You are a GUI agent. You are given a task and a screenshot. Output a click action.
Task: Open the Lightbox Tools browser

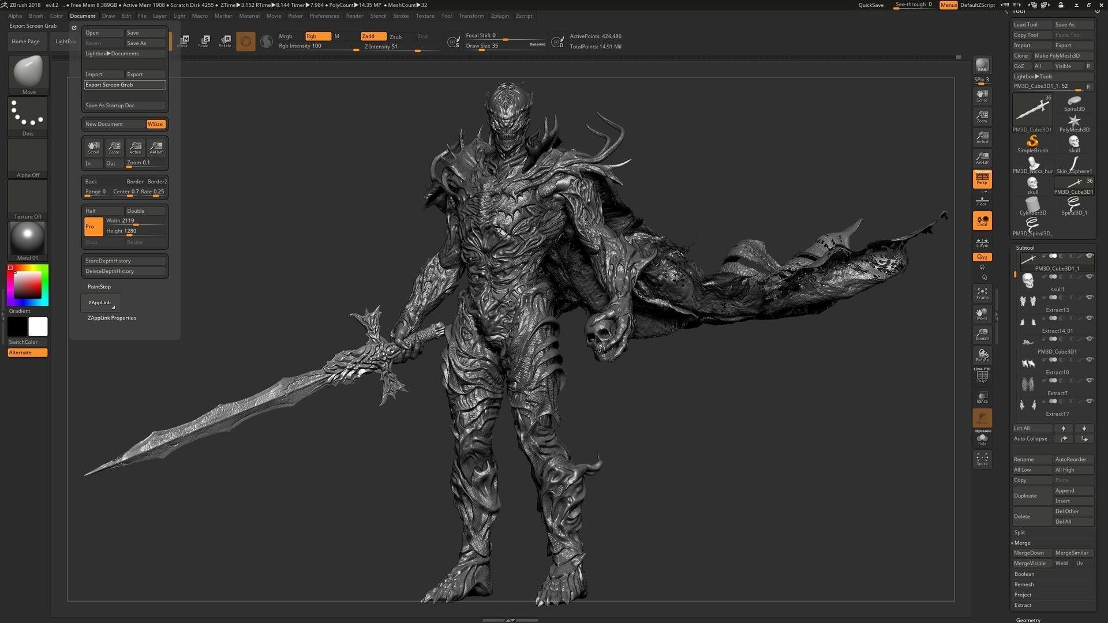tap(1033, 76)
